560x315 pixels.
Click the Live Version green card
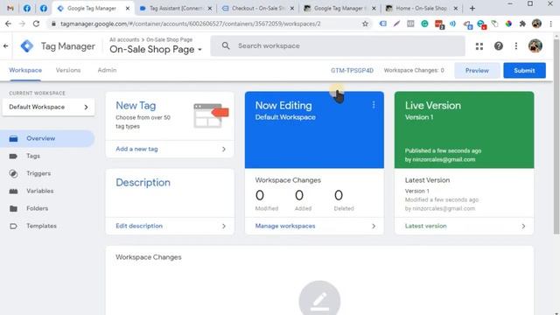coord(464,130)
